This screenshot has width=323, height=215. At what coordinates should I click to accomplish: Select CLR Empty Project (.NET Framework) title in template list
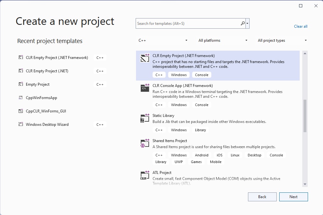[184, 56]
